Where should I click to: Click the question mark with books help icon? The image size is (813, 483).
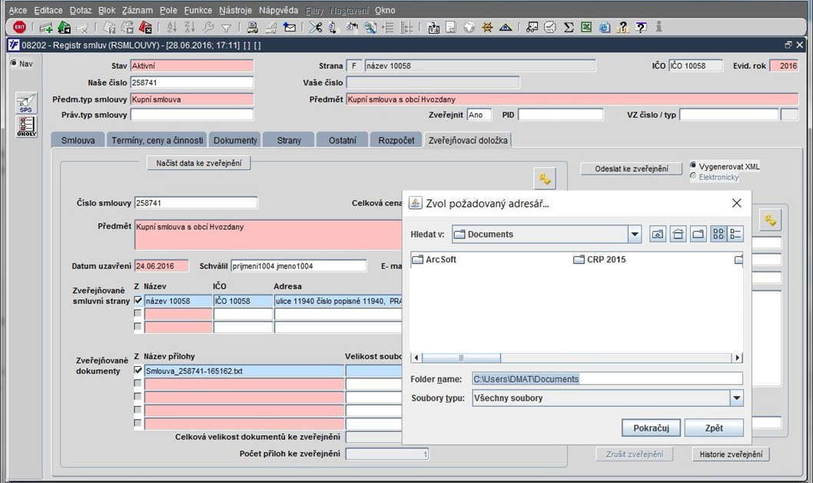622,28
